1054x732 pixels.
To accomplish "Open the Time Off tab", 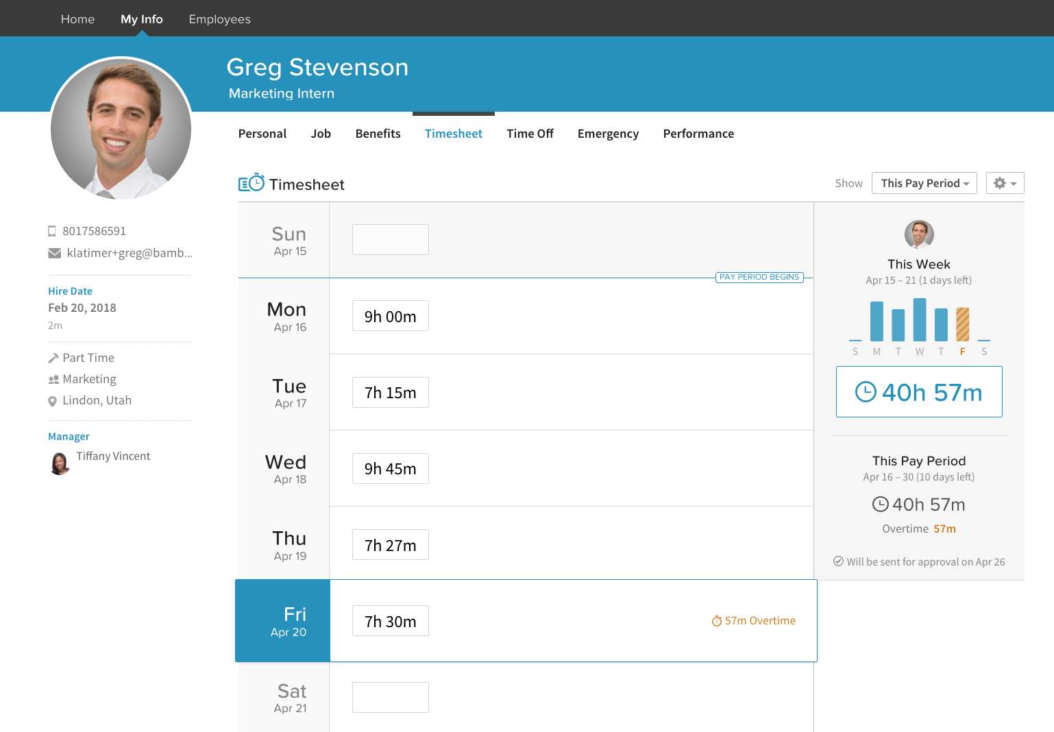I will [530, 134].
